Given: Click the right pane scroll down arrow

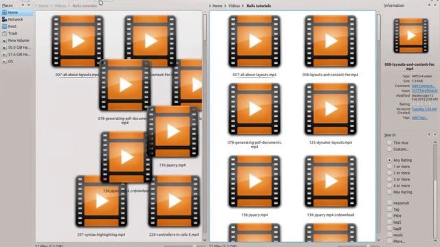Looking at the screenshot, I should (379, 239).
